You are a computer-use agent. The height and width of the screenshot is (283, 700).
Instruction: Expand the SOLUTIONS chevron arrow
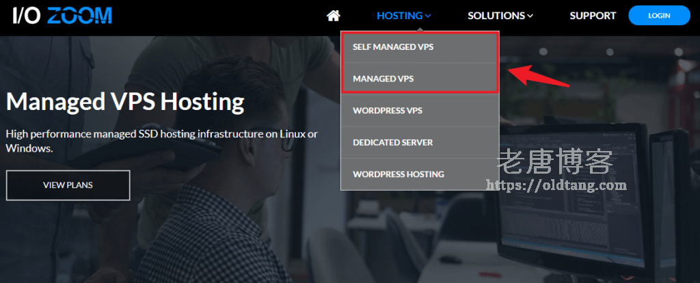(530, 16)
